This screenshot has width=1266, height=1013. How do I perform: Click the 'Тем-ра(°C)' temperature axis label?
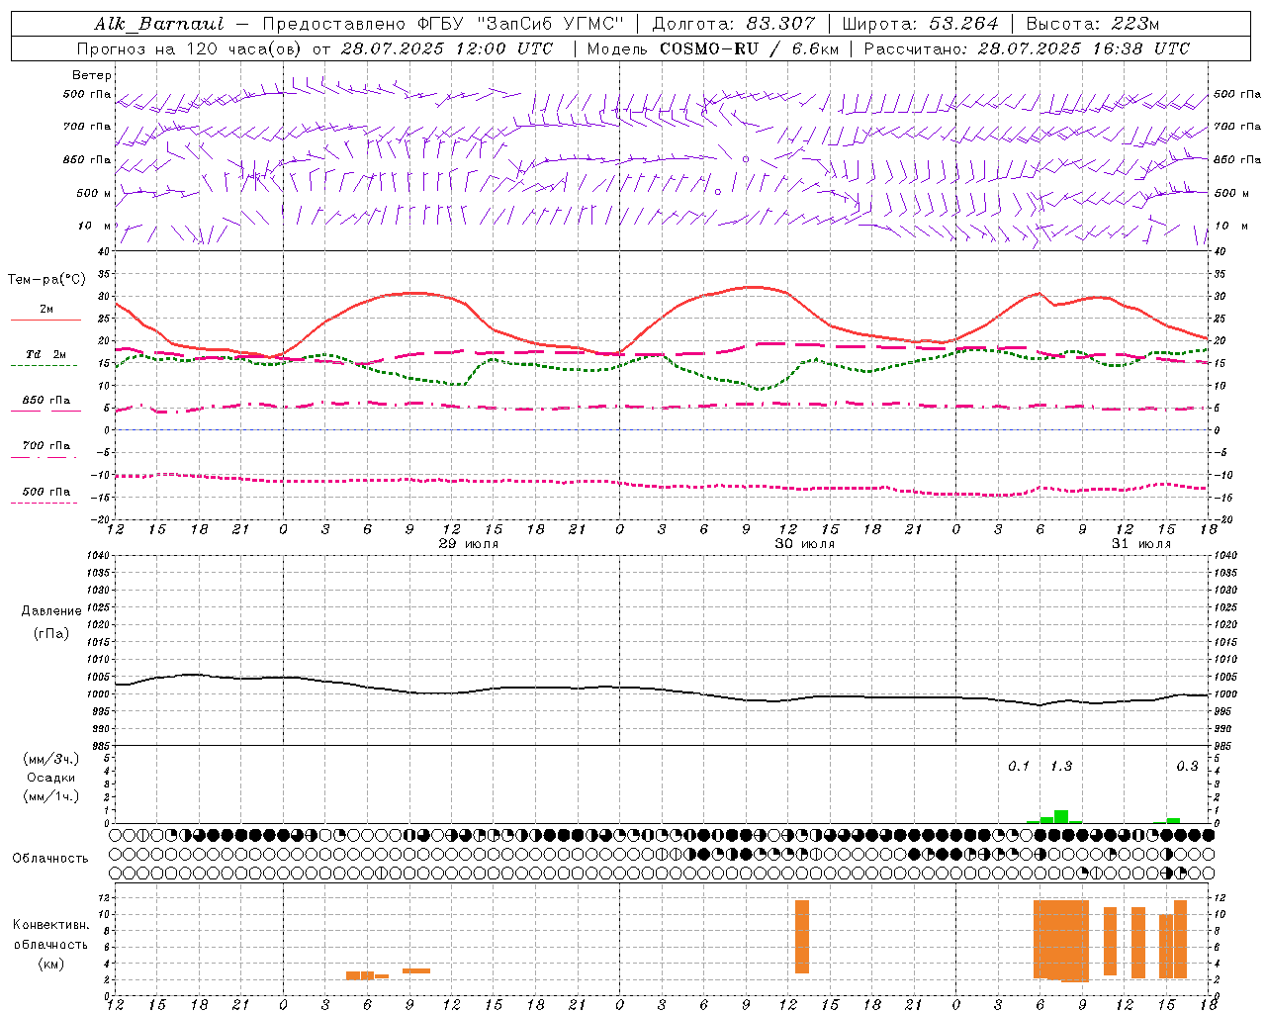(46, 280)
